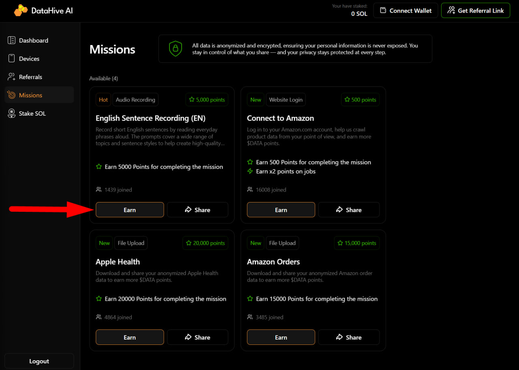Viewport: 519px width, 370px height.
Task: Click the Missions target icon in sidebar
Action: (x=12, y=95)
